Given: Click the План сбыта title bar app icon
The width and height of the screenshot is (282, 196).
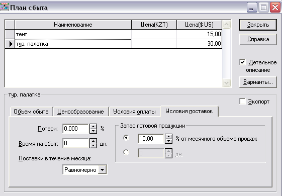Looking at the screenshot, I should click(5, 7).
